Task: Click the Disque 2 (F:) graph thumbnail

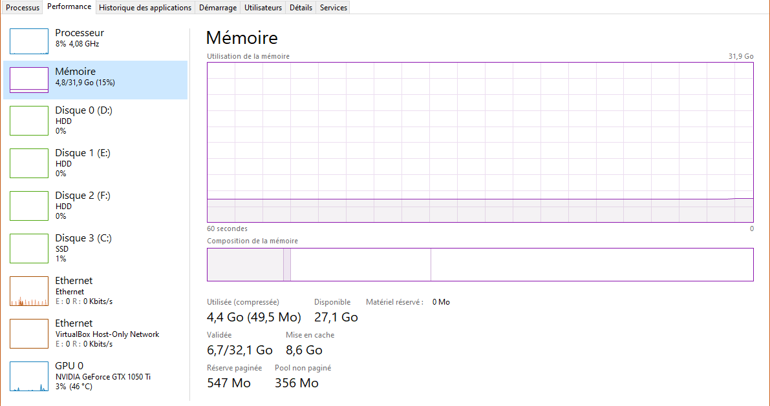Action: (x=29, y=206)
